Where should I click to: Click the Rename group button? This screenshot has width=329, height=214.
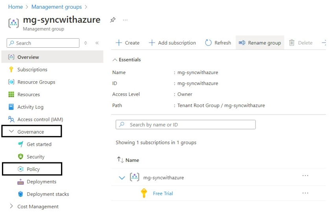[x=260, y=43]
